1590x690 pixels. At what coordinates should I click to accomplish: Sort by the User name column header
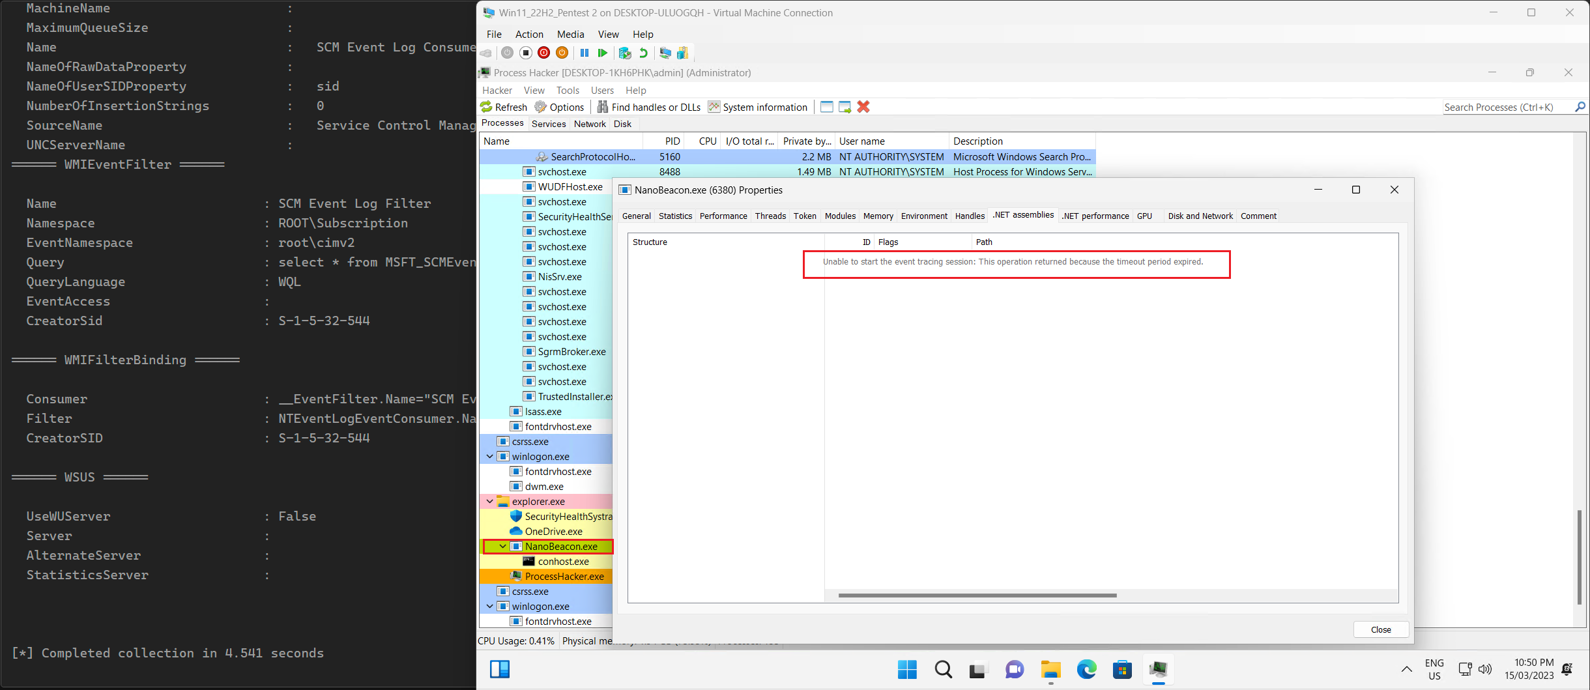tap(891, 141)
